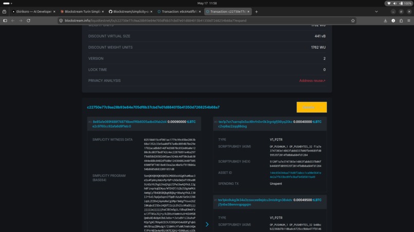The image size is (414, 232).
Task: Close the Ekirikoro tab
Action: tap(54, 12)
